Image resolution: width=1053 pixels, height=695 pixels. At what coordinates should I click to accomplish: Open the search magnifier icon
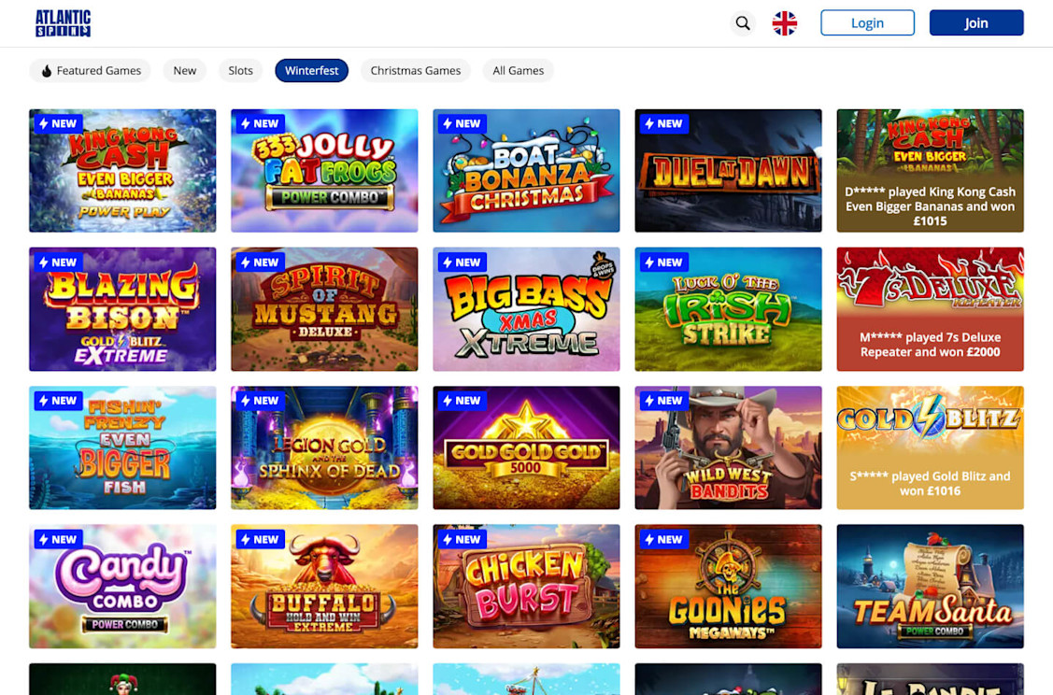tap(742, 22)
